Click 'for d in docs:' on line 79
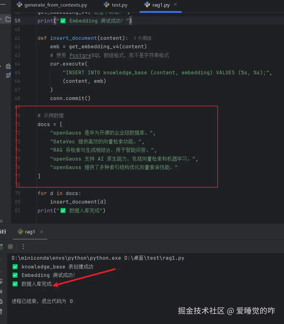This screenshot has width=284, height=324. point(59,194)
